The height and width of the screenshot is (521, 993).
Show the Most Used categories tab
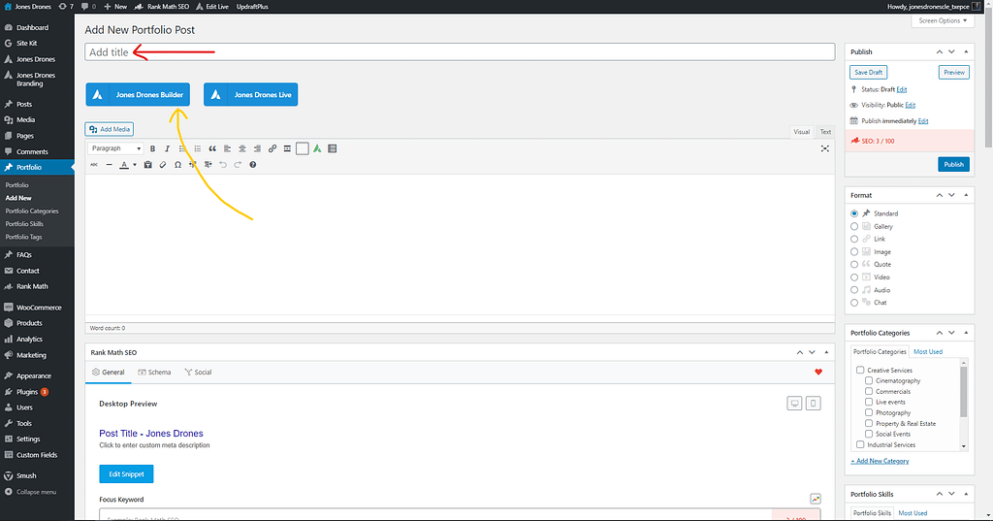[928, 352]
